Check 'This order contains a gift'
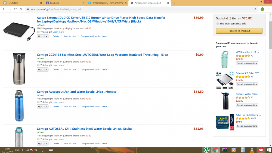This screenshot has width=272, height=153. pyautogui.click(x=218, y=24)
